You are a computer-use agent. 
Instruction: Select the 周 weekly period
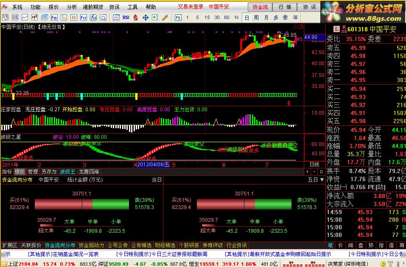256,17
